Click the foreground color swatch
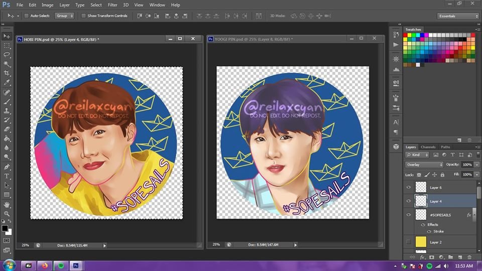482x271 pixels. (x=5, y=228)
